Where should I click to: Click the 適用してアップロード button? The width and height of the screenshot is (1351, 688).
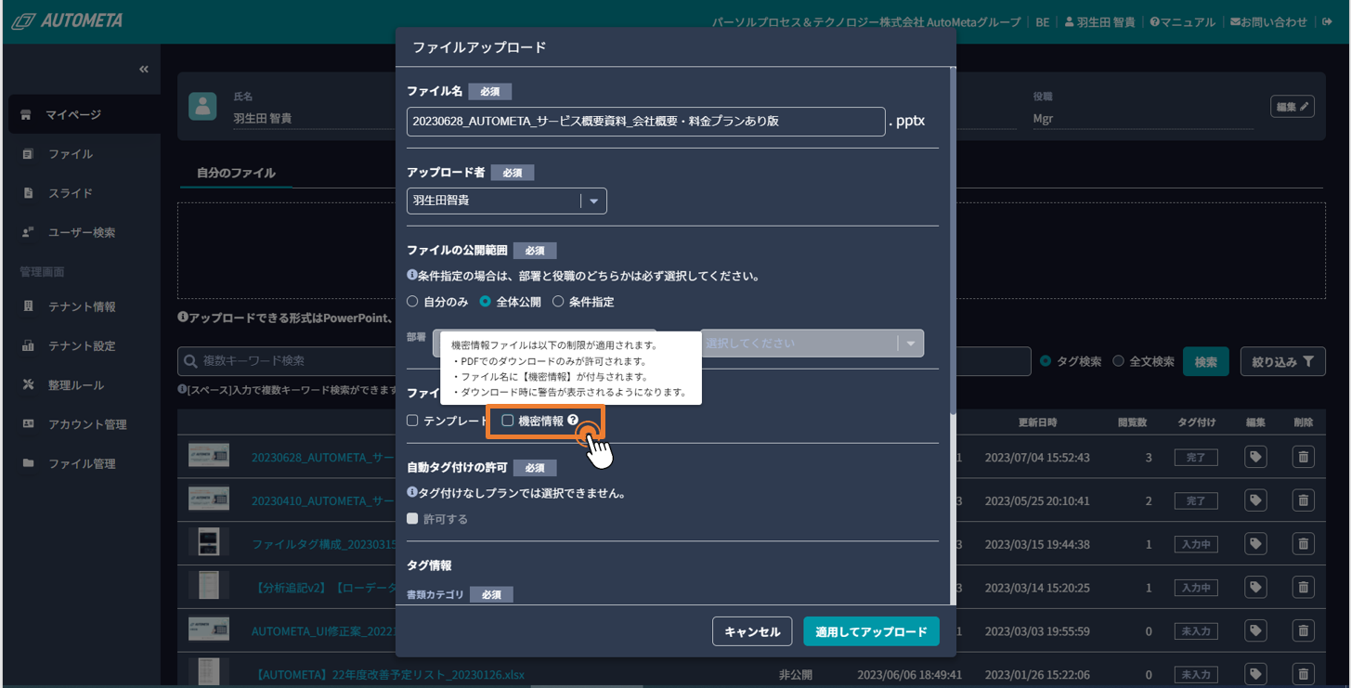871,631
